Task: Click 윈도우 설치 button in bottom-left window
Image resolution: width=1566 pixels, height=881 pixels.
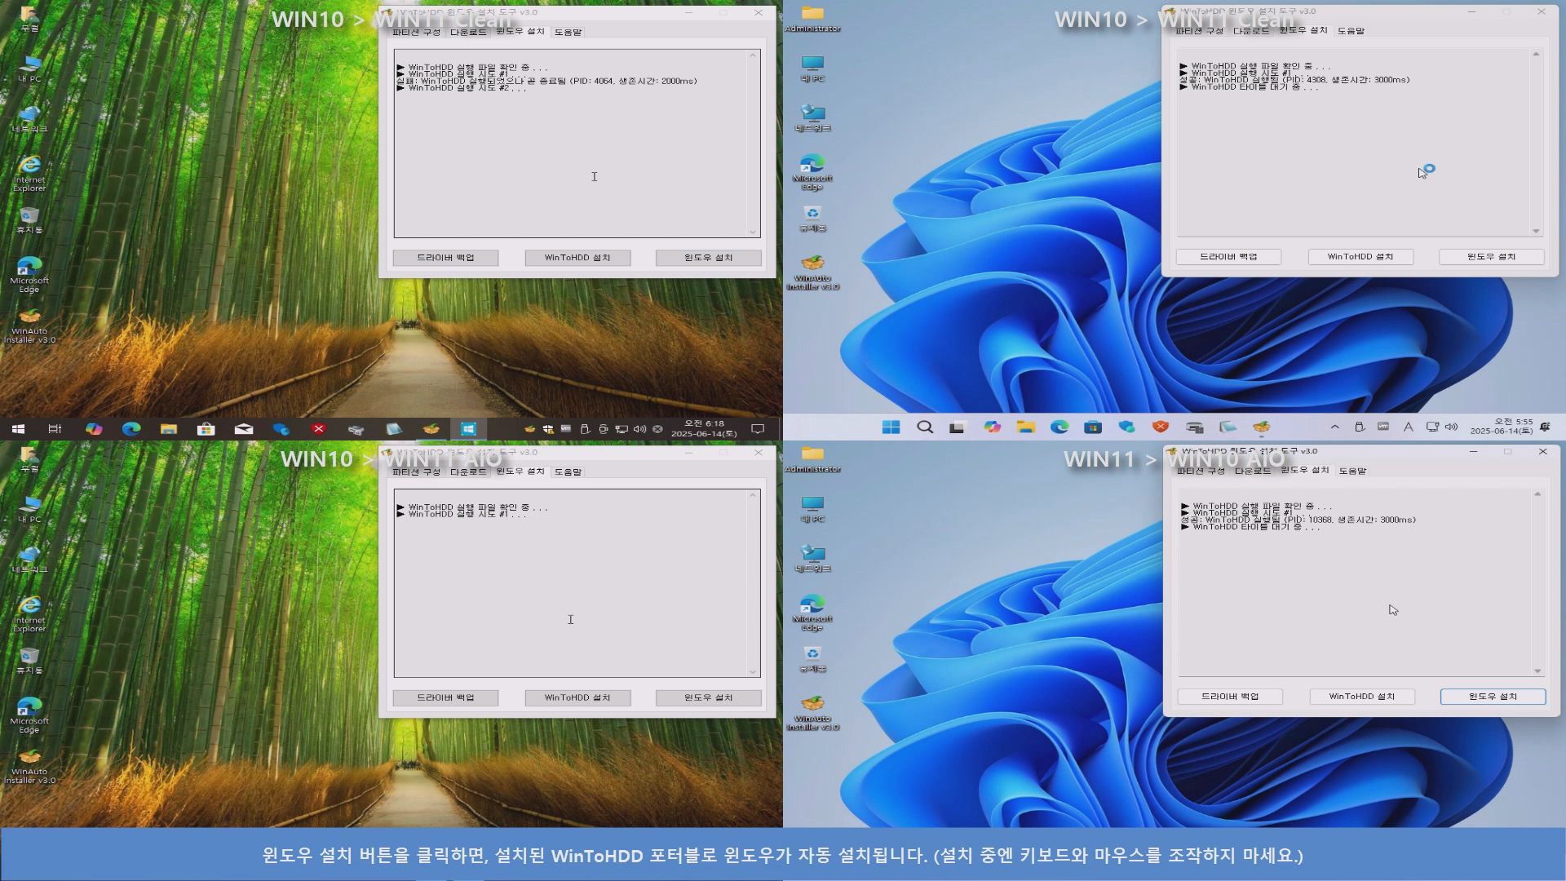Action: point(709,698)
